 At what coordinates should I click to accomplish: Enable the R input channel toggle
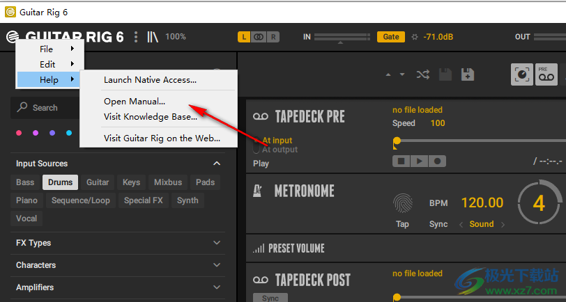(273, 37)
